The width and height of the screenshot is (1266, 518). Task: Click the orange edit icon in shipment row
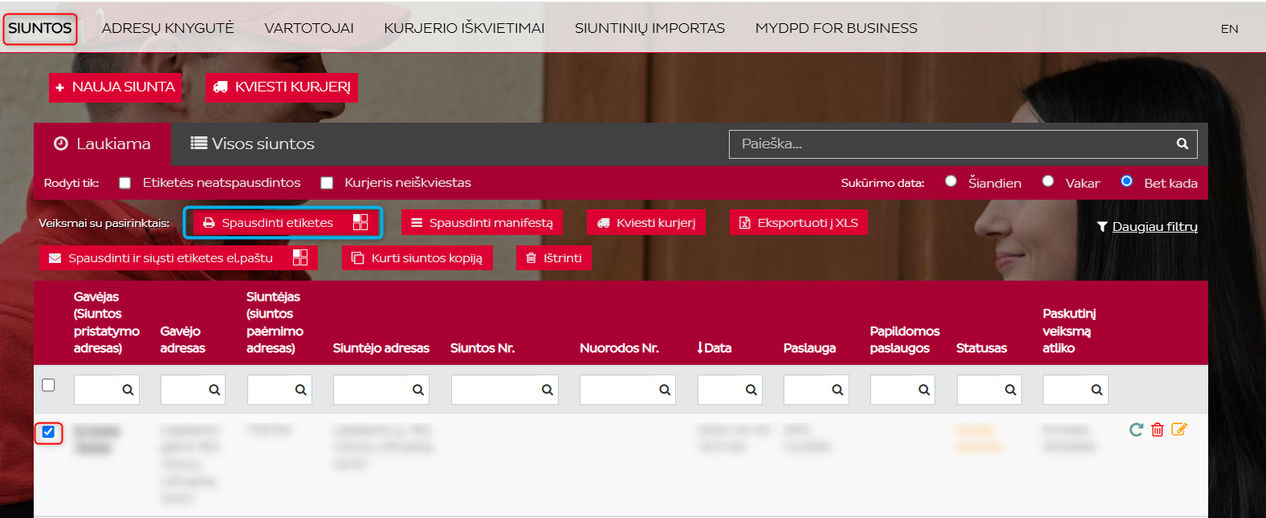point(1179,430)
